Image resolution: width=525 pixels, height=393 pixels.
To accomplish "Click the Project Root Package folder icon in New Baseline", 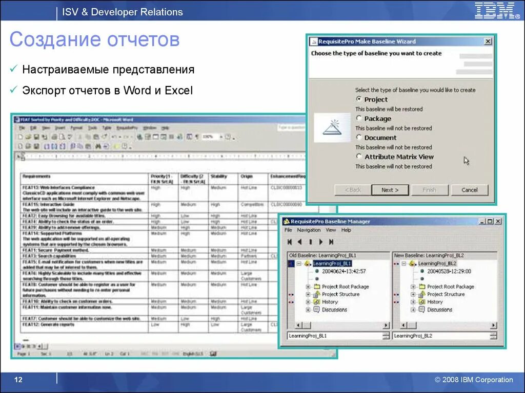I will 422,287.
